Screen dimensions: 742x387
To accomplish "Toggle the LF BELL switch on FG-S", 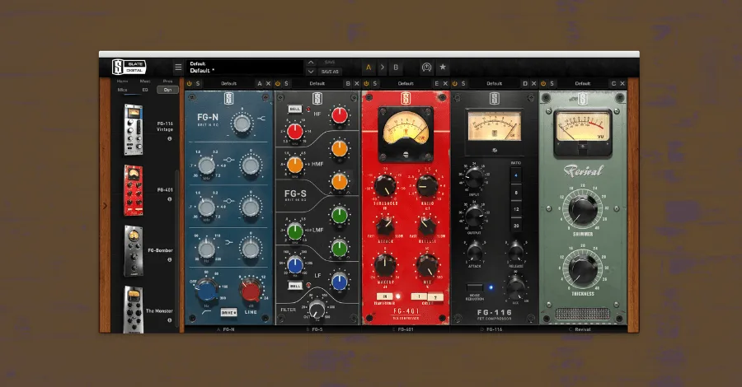I will 295,286.
